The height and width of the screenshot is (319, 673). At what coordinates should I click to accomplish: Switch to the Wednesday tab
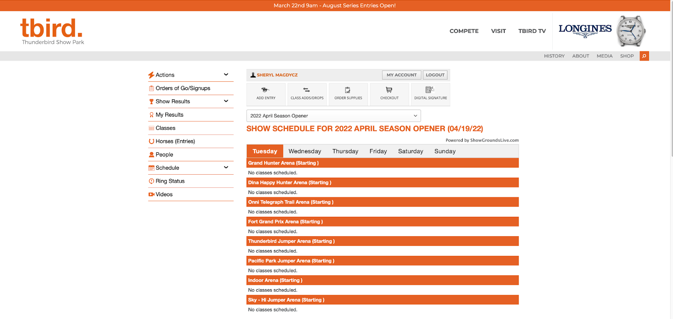[305, 151]
